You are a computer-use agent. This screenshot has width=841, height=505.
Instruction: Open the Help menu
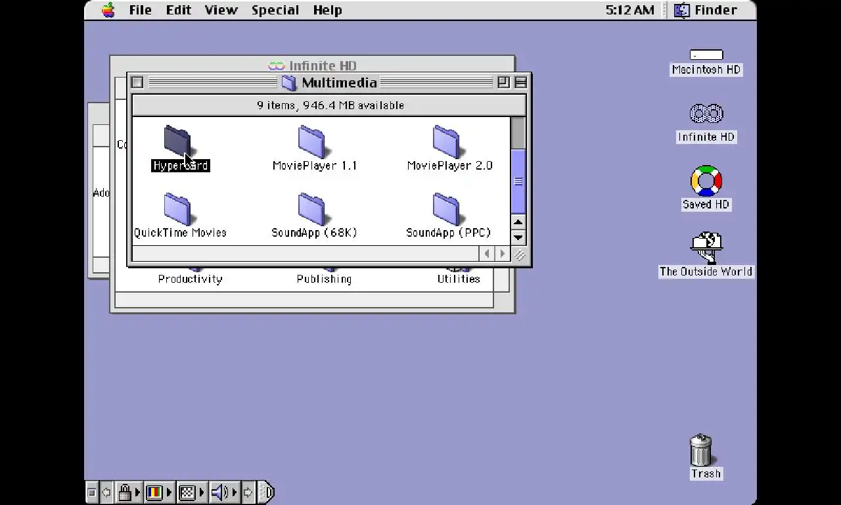[x=327, y=10]
